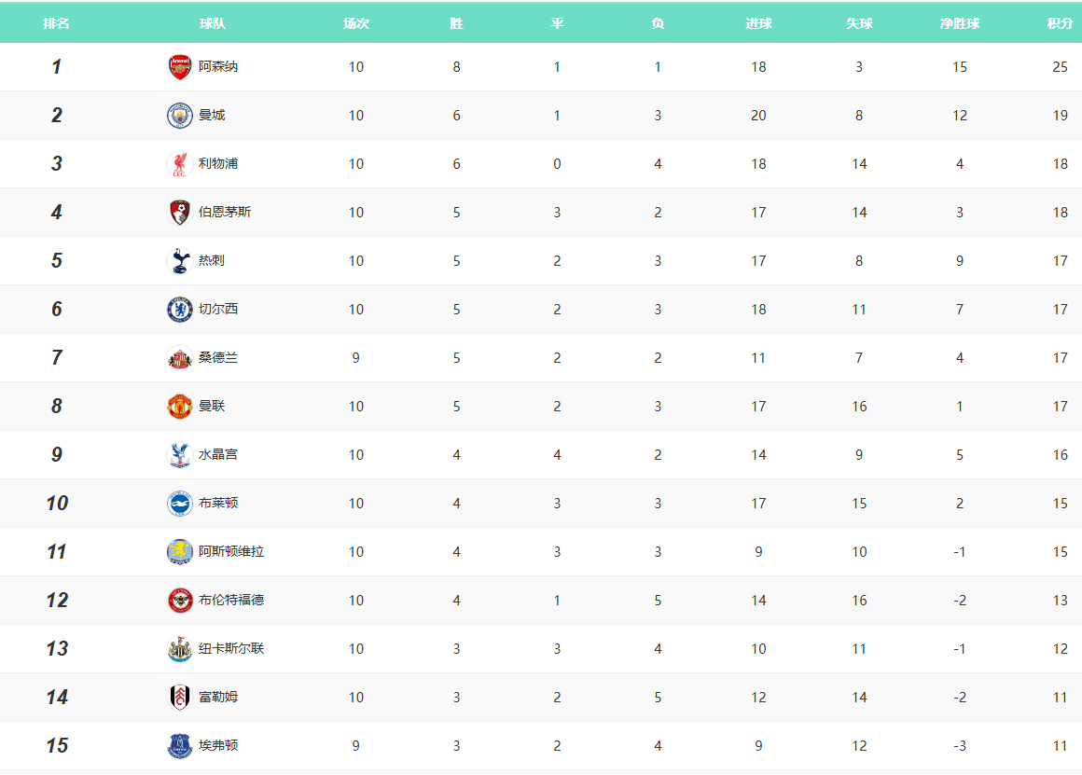Select the 排名 ranking column header
The height and width of the screenshot is (775, 1082).
click(56, 23)
